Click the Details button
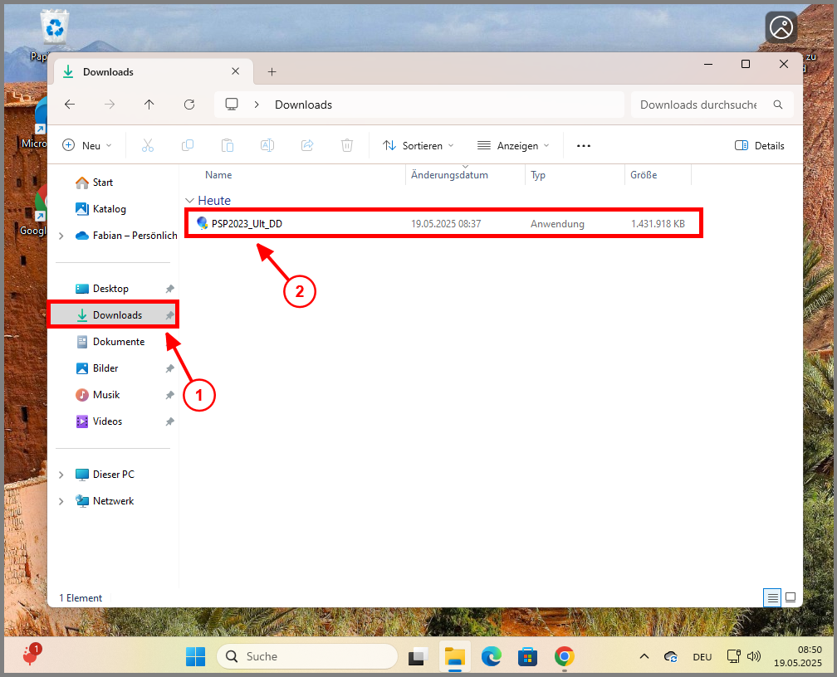Screen dimensions: 837x677 759,145
